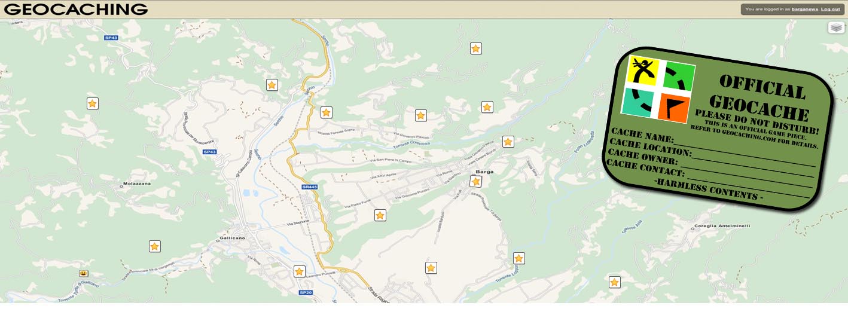The width and height of the screenshot is (848, 324).
Task: Click the geocaching four-color logo on label
Action: click(658, 89)
